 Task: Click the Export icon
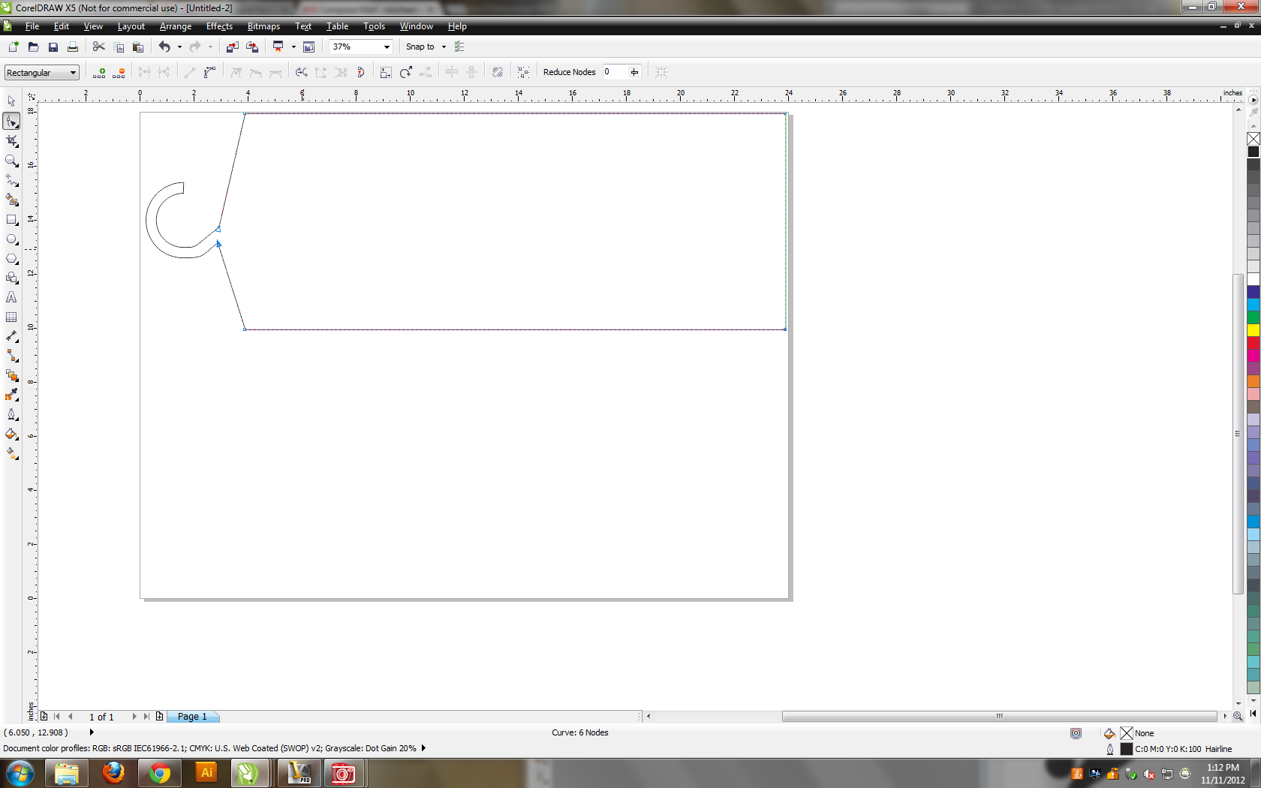pos(253,47)
